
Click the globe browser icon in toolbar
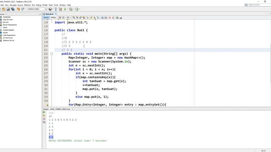[x=50, y=9]
